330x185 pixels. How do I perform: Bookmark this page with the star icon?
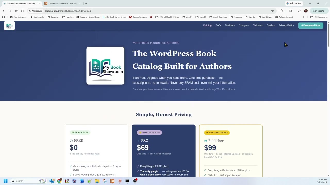[x=273, y=11]
